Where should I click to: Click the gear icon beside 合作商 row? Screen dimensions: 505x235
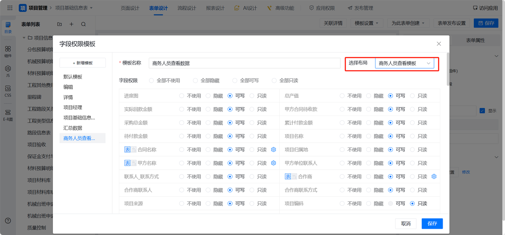tap(434, 177)
